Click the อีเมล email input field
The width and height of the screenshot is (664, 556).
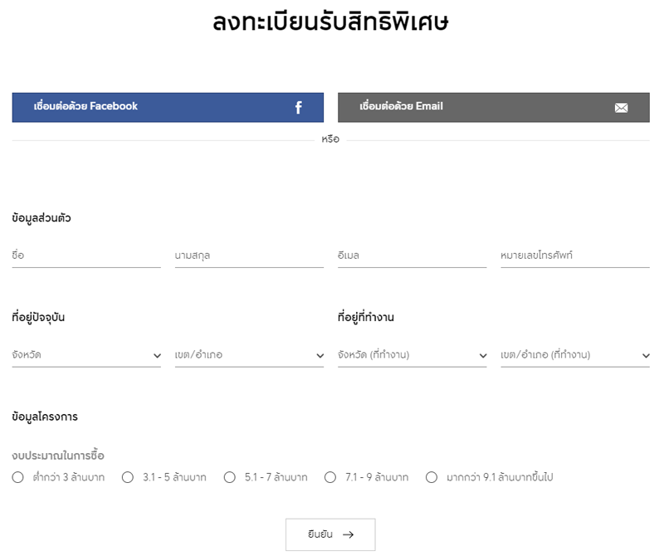coord(412,256)
